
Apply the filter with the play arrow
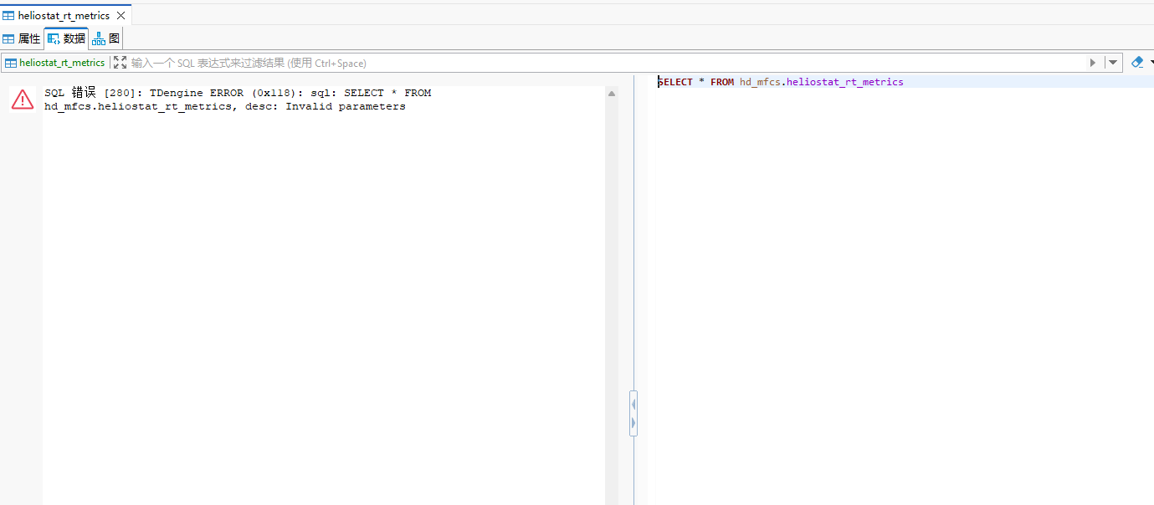1092,63
